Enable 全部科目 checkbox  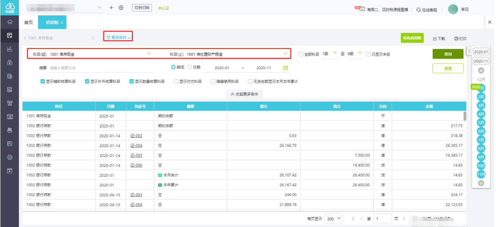point(301,54)
